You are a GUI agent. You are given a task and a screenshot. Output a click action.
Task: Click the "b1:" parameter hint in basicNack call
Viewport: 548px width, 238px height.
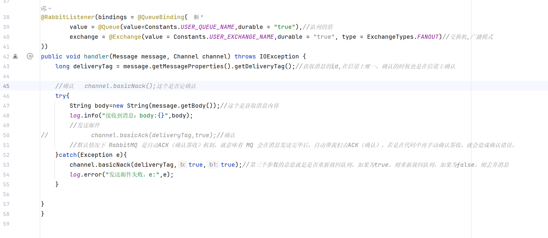click(x=213, y=165)
